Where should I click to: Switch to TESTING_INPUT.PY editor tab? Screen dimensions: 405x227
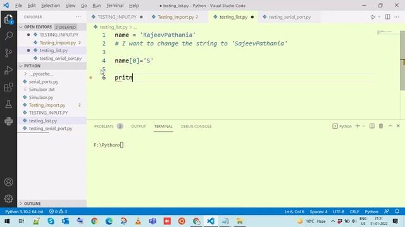pyautogui.click(x=117, y=17)
